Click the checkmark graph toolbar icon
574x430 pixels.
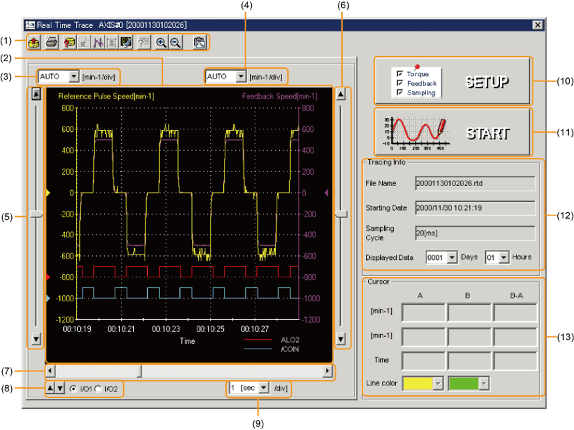pyautogui.click(x=124, y=42)
